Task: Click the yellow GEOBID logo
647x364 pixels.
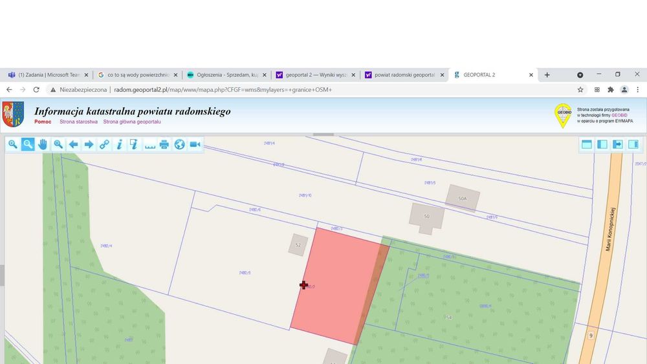Action: [x=564, y=116]
